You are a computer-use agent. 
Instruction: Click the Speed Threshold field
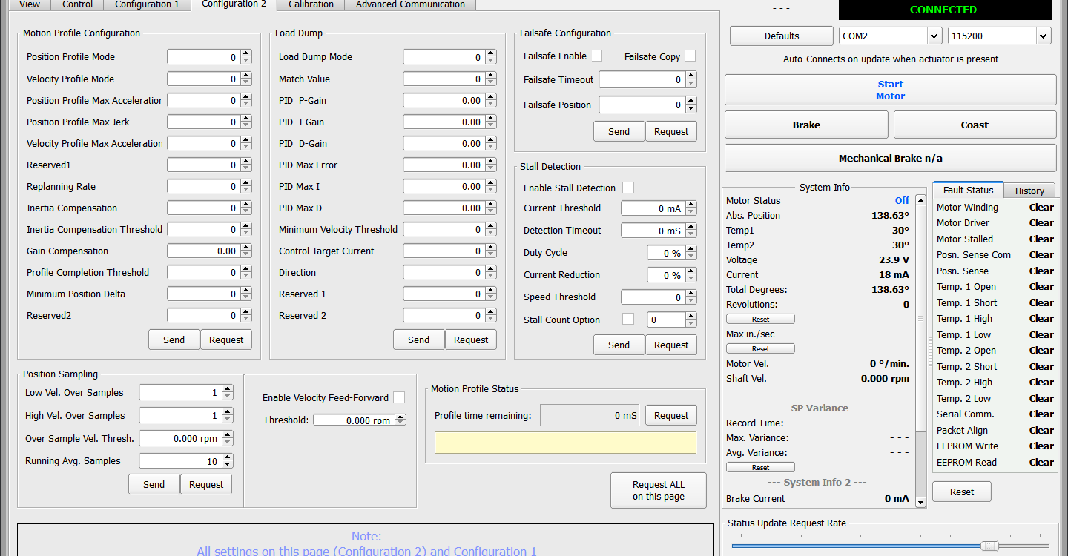[x=653, y=297]
